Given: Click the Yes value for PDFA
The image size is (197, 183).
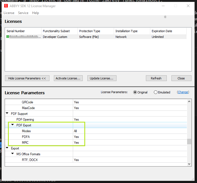Looking at the screenshot, I should click(76, 137).
